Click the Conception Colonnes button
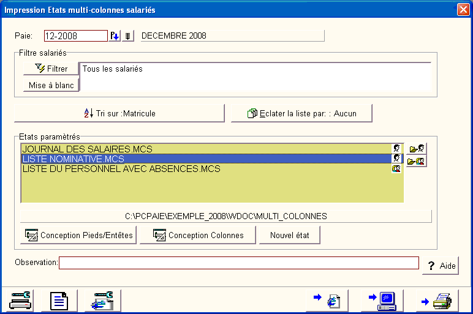This screenshot has width=473, height=314. pos(198,235)
